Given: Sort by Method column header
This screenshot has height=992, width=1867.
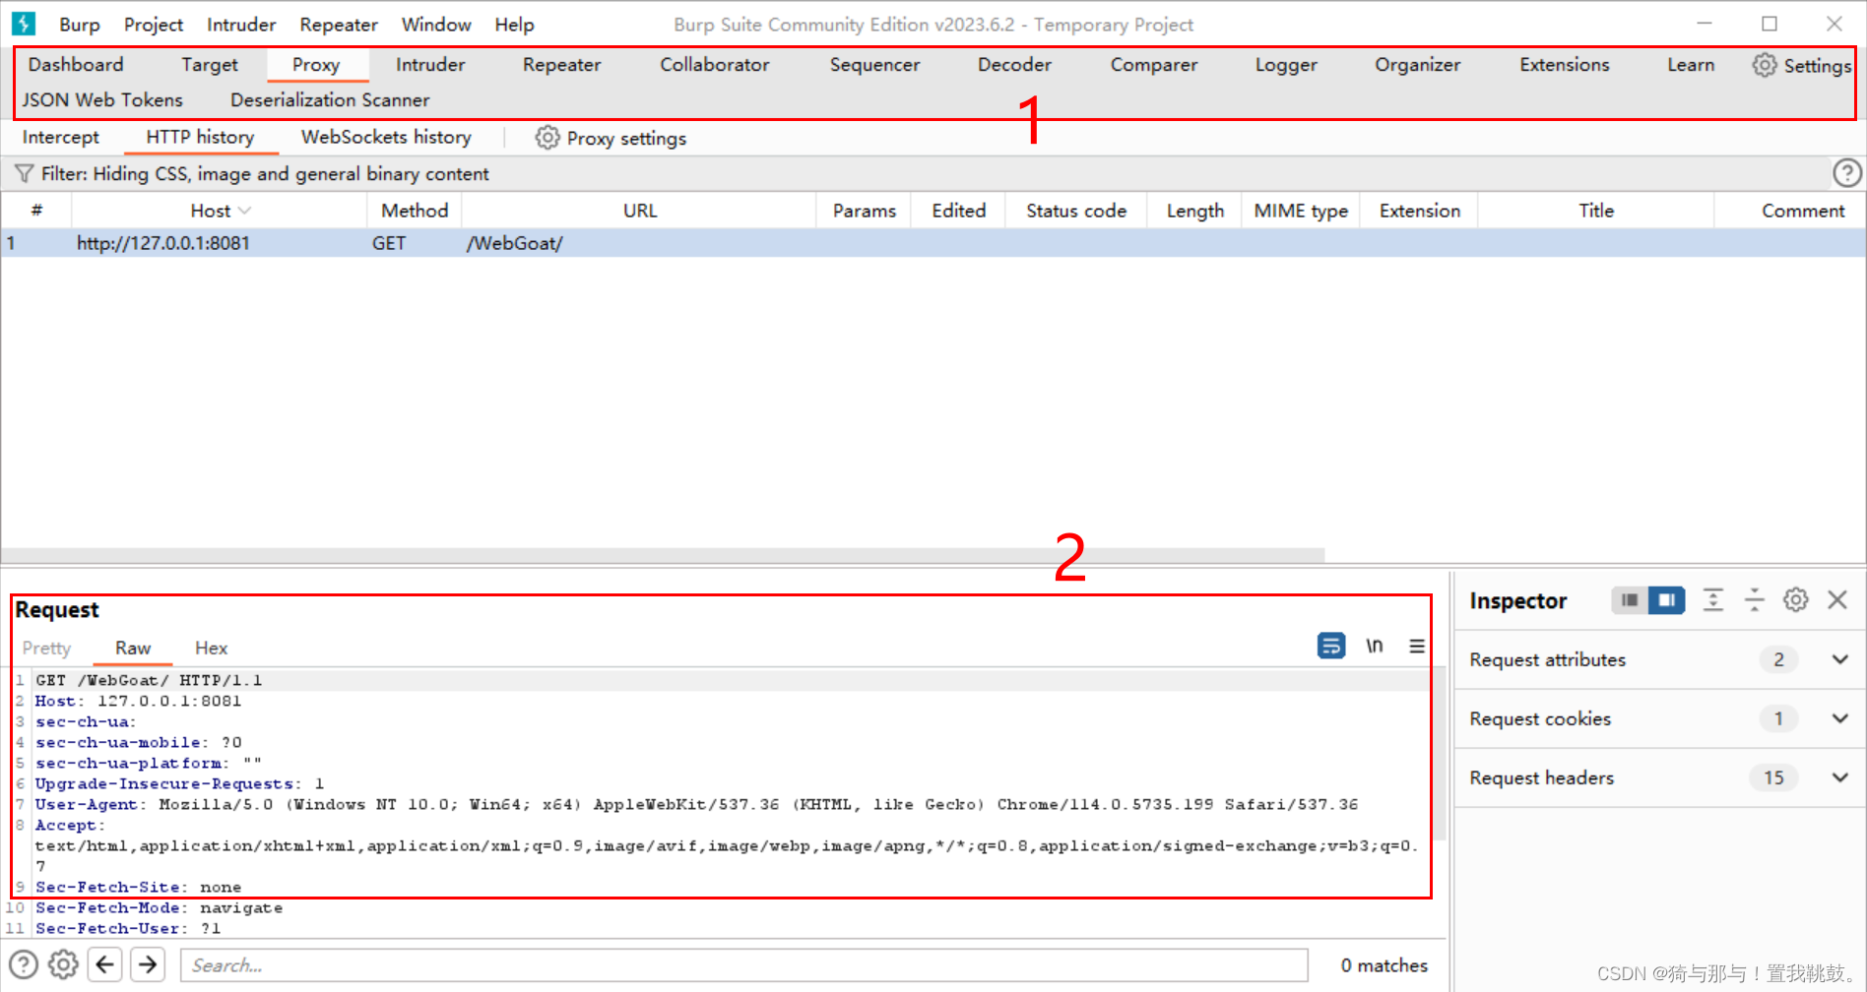Looking at the screenshot, I should point(415,211).
